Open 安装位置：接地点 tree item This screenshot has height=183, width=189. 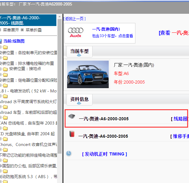(x=25, y=69)
